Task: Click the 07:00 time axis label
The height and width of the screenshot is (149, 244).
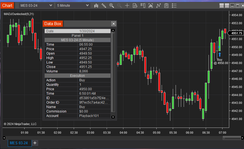Action: [223, 133]
